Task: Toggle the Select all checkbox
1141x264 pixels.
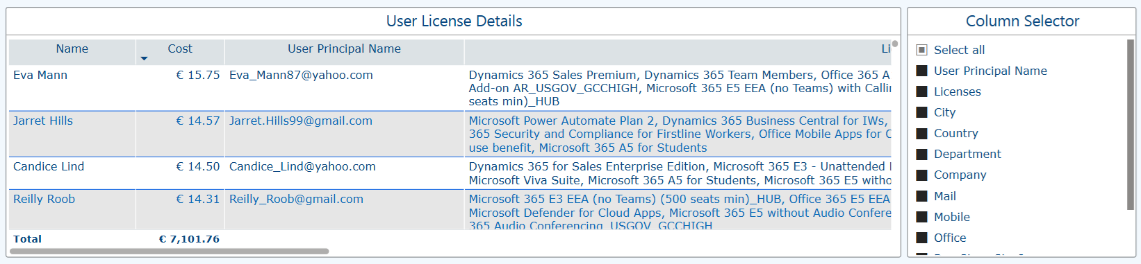Action: click(921, 50)
